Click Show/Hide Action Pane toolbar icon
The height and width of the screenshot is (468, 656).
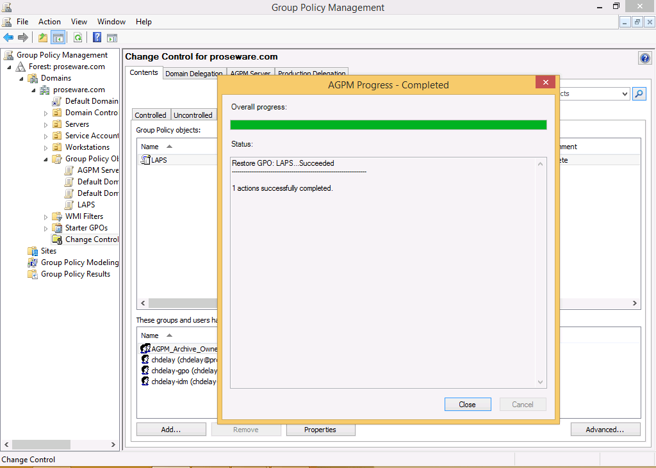click(x=112, y=38)
